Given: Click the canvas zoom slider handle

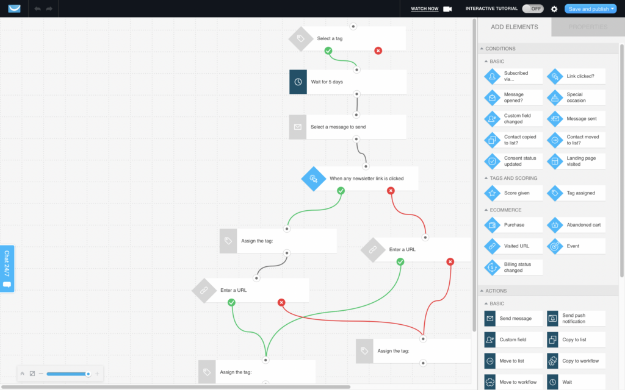Looking at the screenshot, I should [x=88, y=374].
